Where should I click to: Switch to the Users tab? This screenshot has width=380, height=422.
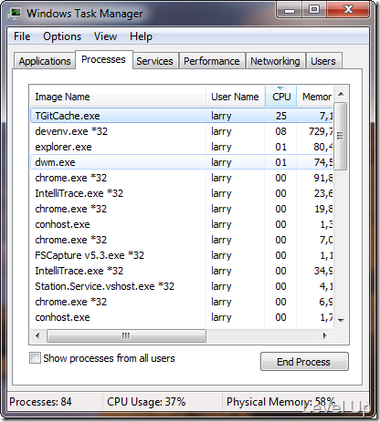tap(323, 61)
